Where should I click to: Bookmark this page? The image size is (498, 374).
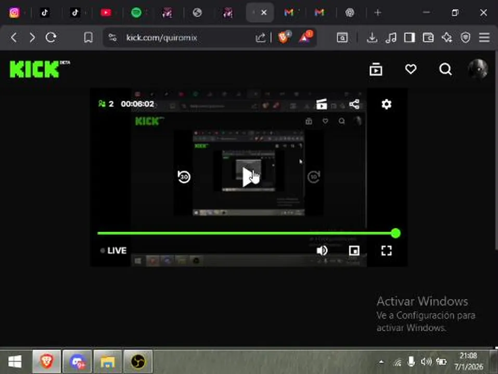(x=88, y=38)
